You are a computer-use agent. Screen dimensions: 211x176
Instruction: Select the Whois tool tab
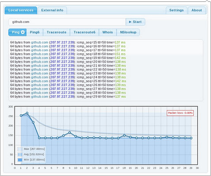tap(107, 32)
